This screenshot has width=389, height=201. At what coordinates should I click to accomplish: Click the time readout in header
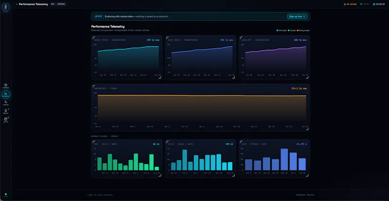click(380, 4)
